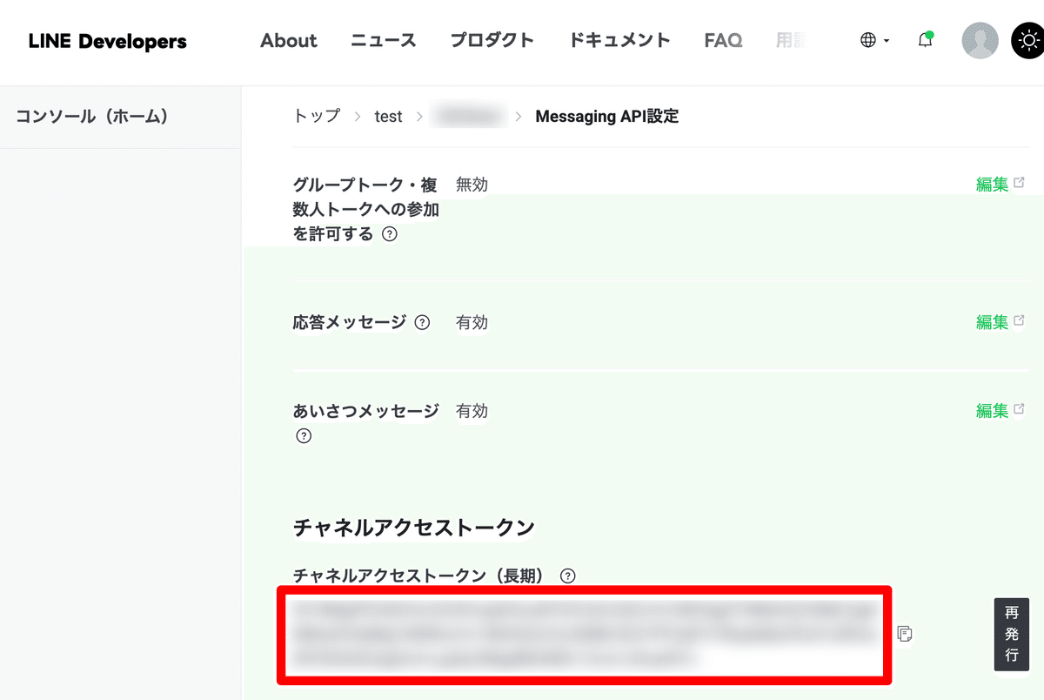Show help for チャネルアクセストークン（長期）

(568, 575)
